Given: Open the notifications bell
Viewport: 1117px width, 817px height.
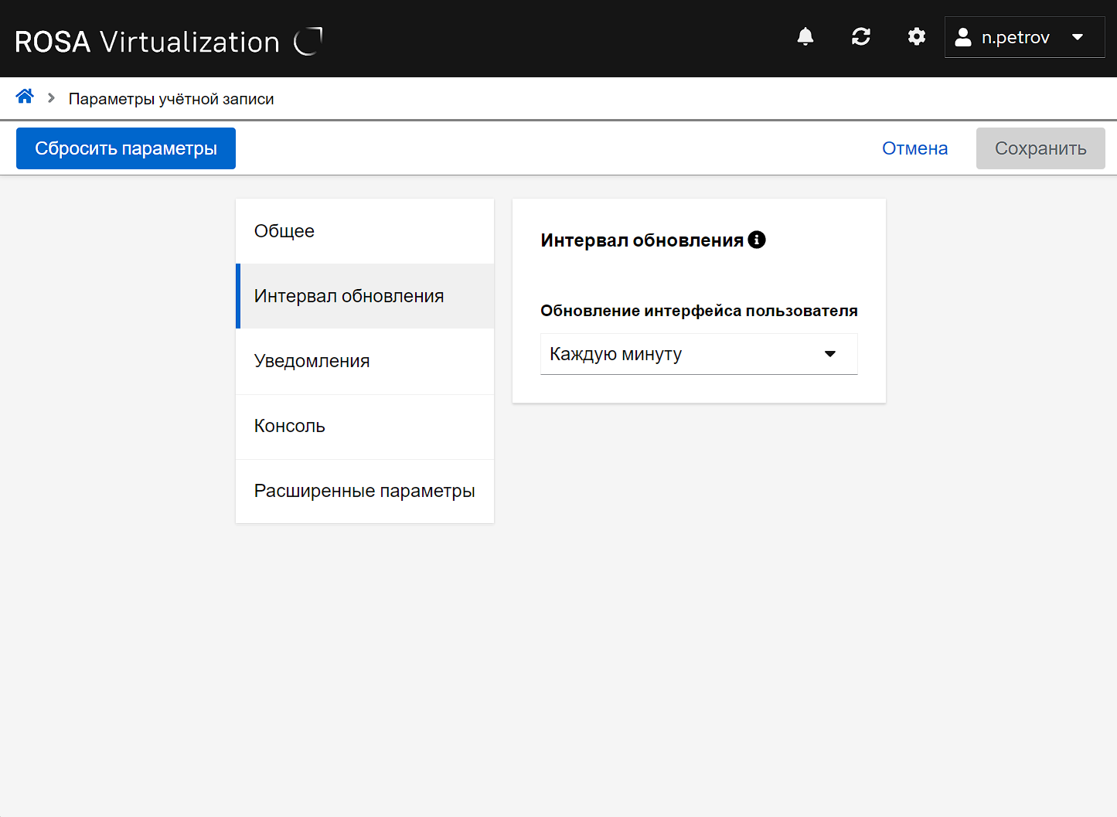Looking at the screenshot, I should click(805, 37).
